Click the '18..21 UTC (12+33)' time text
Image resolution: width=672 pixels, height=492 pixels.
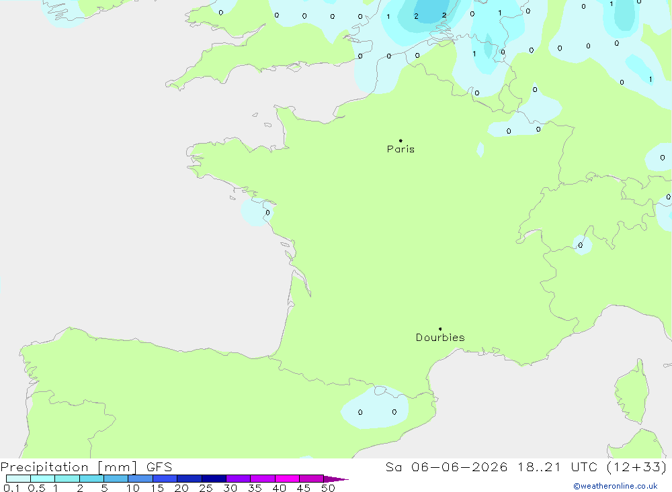pyautogui.click(x=592, y=466)
